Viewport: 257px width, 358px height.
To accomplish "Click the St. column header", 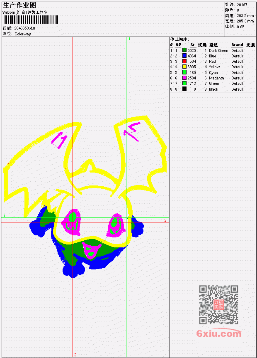I will coord(193,45).
